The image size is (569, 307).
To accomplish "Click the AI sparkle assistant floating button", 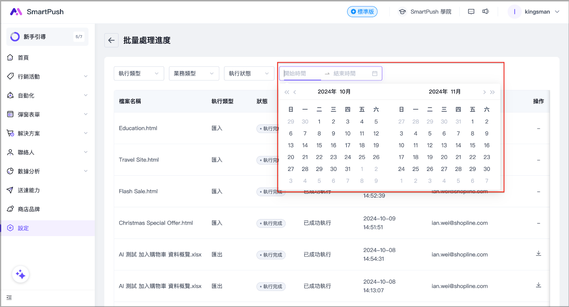I will [21, 274].
